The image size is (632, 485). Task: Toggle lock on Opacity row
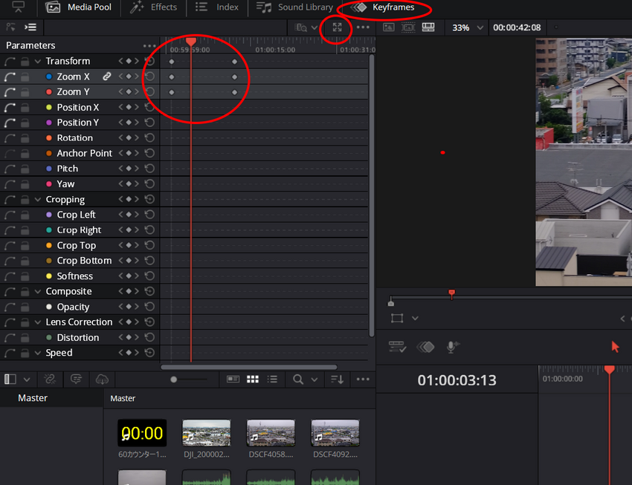(x=25, y=307)
